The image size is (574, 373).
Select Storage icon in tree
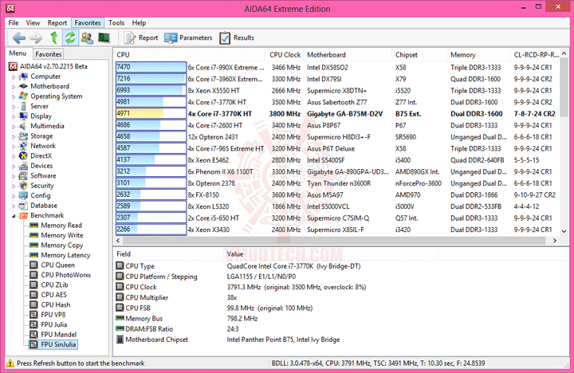tap(23, 135)
